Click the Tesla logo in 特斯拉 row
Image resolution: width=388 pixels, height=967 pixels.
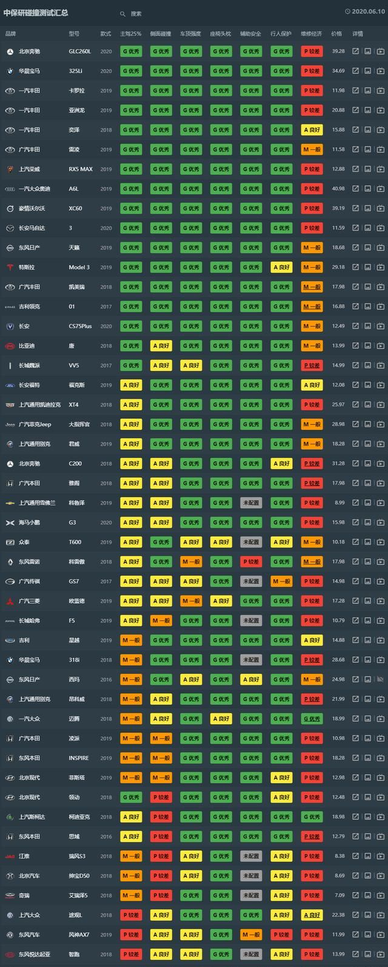(x=10, y=267)
